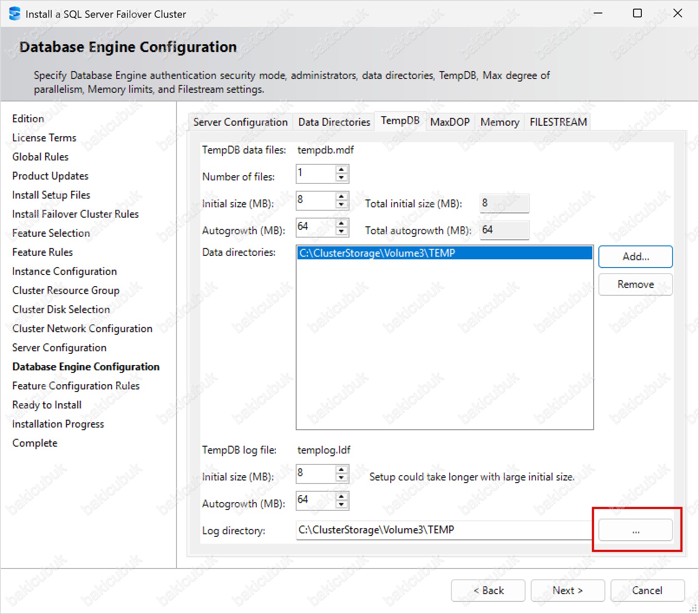Increase TempDB log Initial size value
Image resolution: width=699 pixels, height=614 pixels.
click(342, 470)
